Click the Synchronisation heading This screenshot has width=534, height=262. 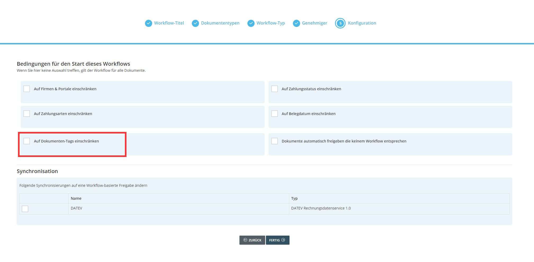tap(37, 171)
